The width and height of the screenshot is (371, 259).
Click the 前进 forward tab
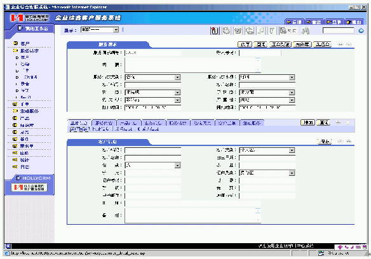click(314, 22)
